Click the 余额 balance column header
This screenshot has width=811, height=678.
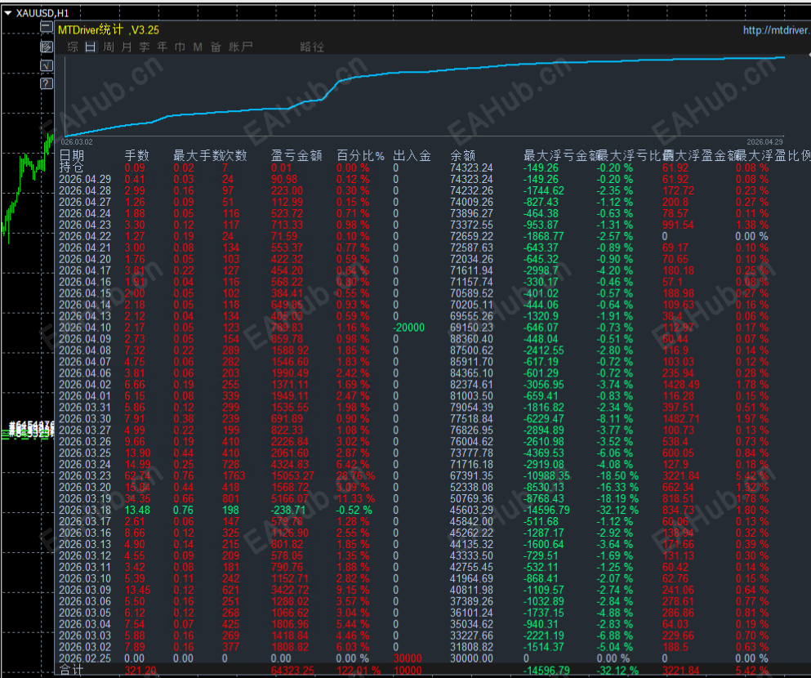click(463, 155)
